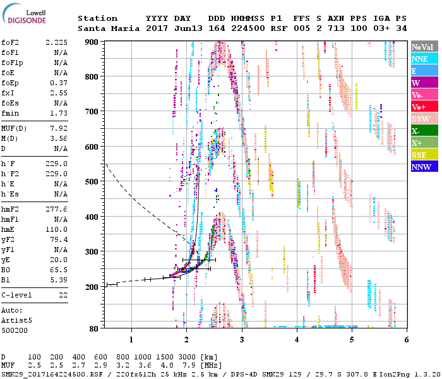Click the 200 km height axis label
The width and height of the screenshot is (442, 379).
pyautogui.click(x=92, y=287)
